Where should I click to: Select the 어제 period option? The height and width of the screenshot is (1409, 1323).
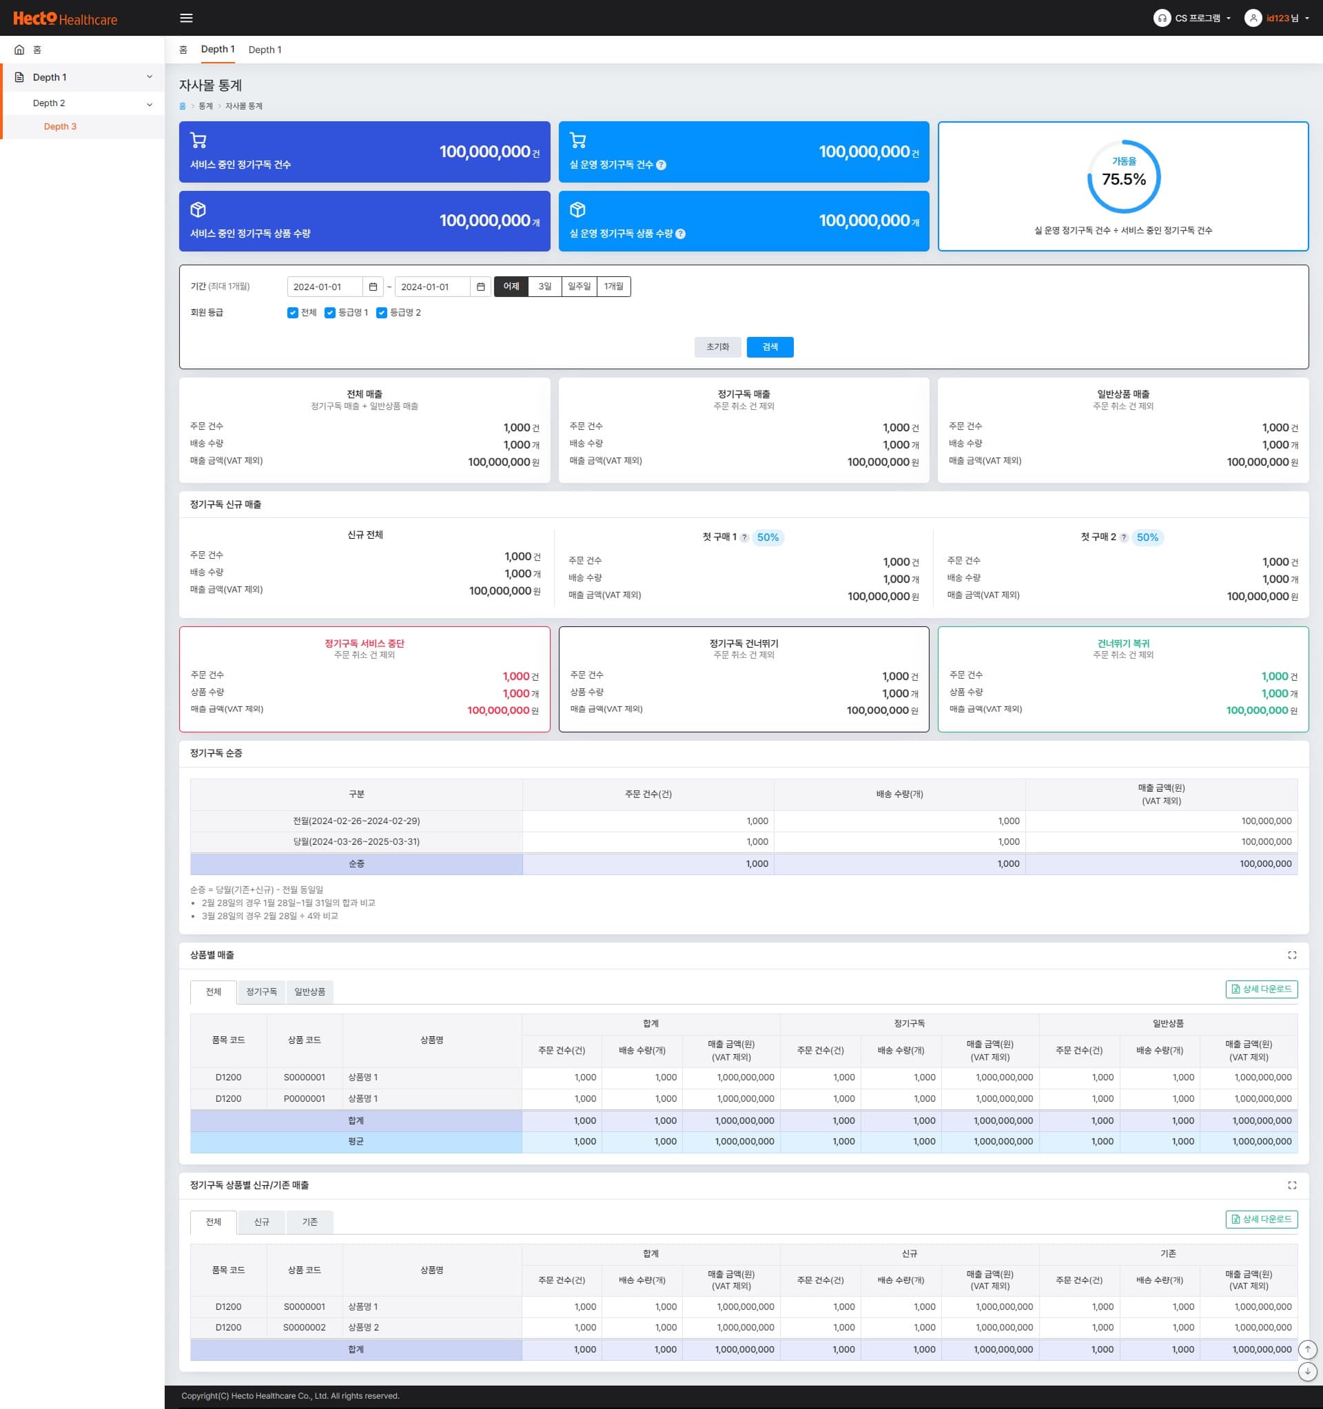coord(511,287)
